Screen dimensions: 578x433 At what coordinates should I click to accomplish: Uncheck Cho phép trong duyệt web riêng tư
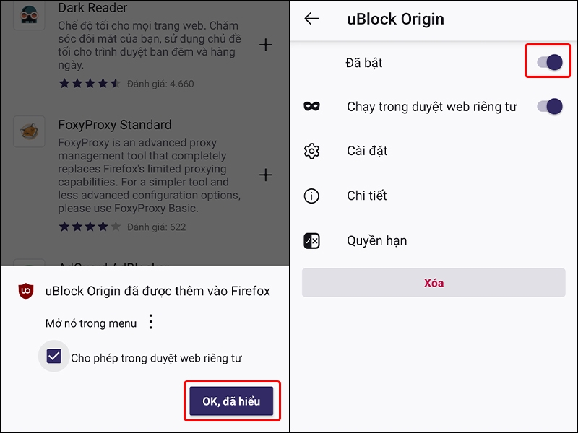click(x=53, y=357)
